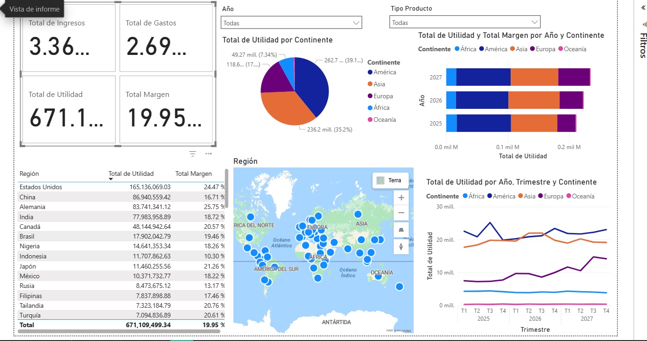Reset the map compass orientation
Viewport: 647px width, 341px height.
401,246
